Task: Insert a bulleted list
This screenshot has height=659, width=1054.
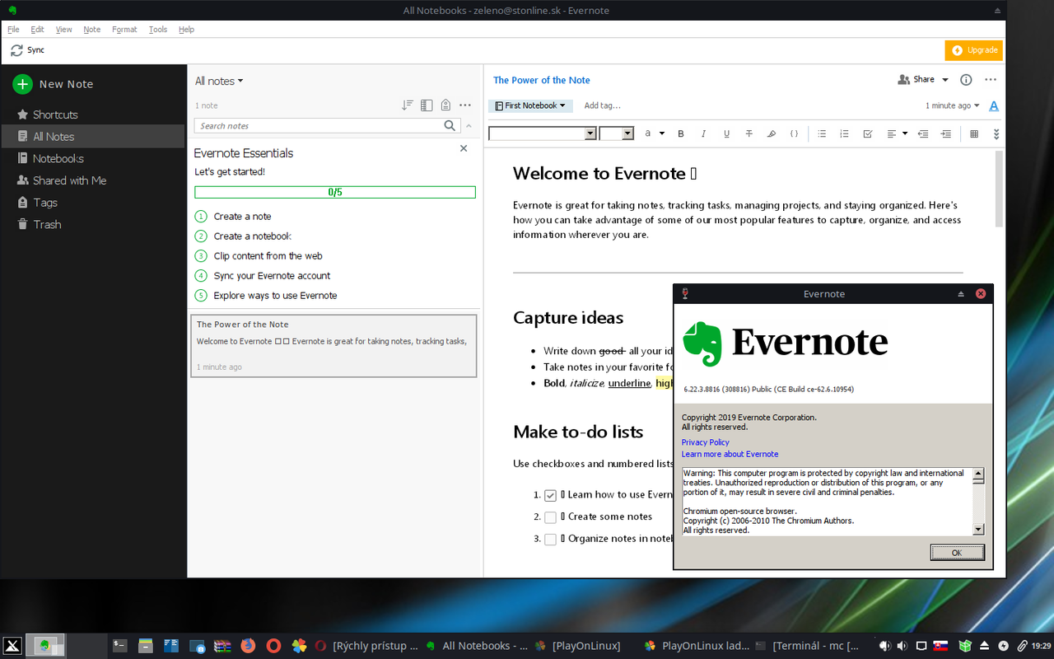Action: (x=822, y=133)
